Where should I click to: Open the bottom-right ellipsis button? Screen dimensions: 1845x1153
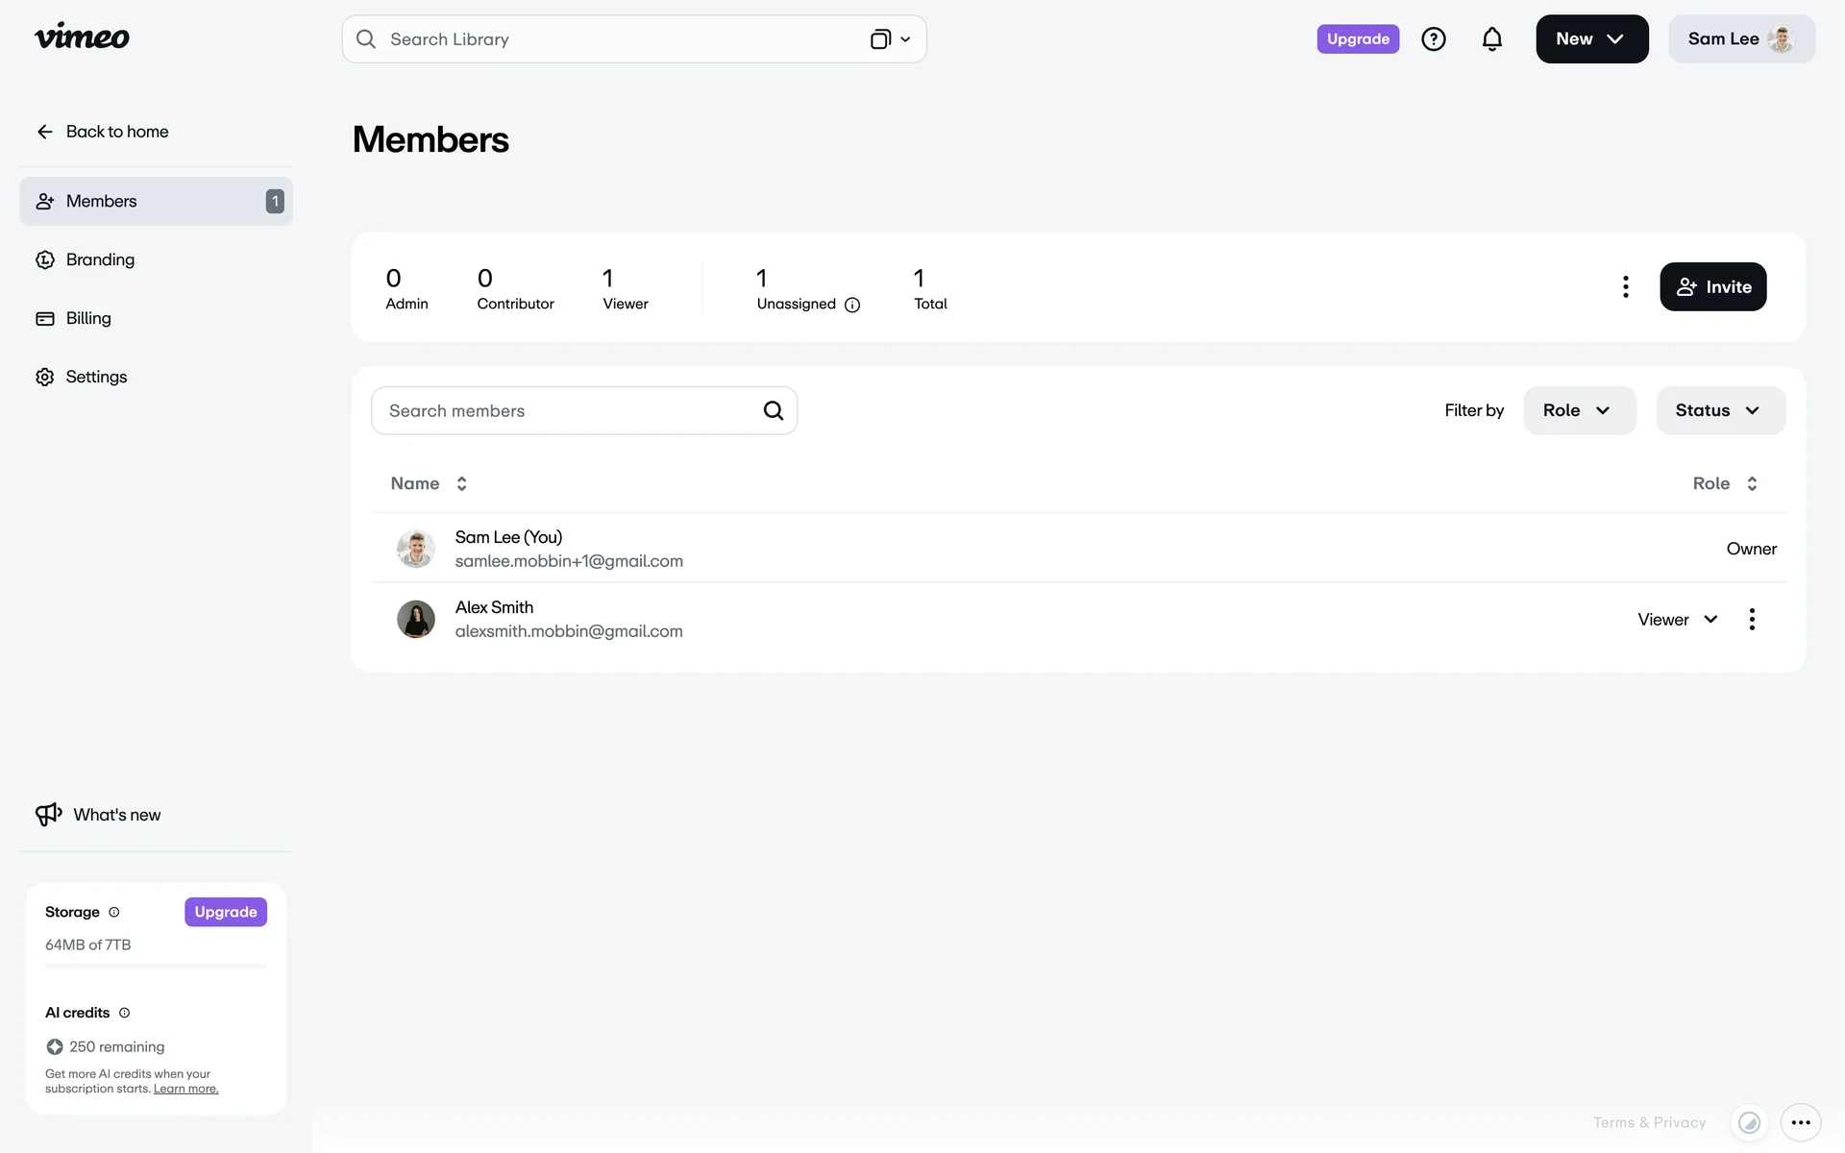click(x=1800, y=1122)
